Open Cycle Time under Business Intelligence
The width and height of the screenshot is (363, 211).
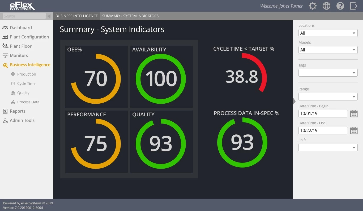point(26,83)
